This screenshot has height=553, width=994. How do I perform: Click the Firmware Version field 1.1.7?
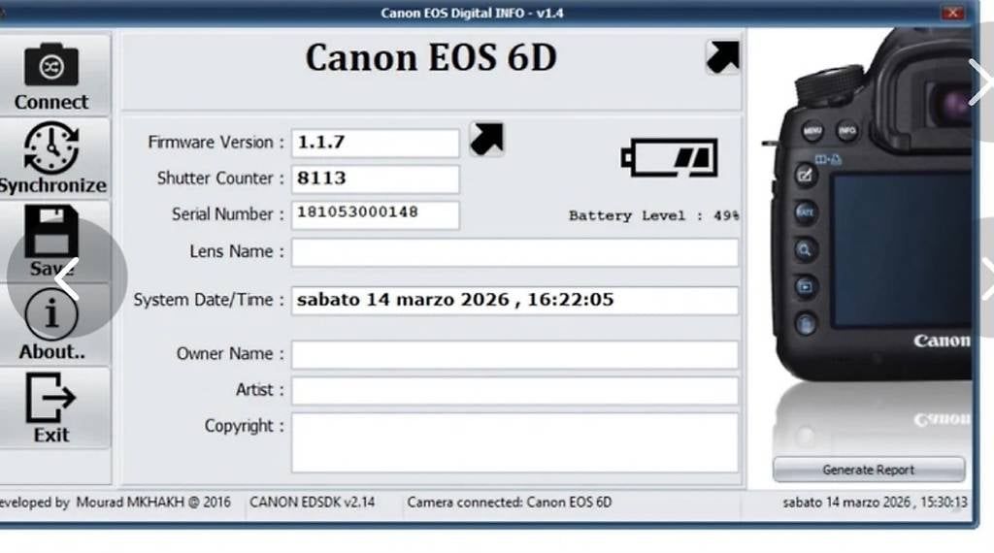click(x=376, y=143)
